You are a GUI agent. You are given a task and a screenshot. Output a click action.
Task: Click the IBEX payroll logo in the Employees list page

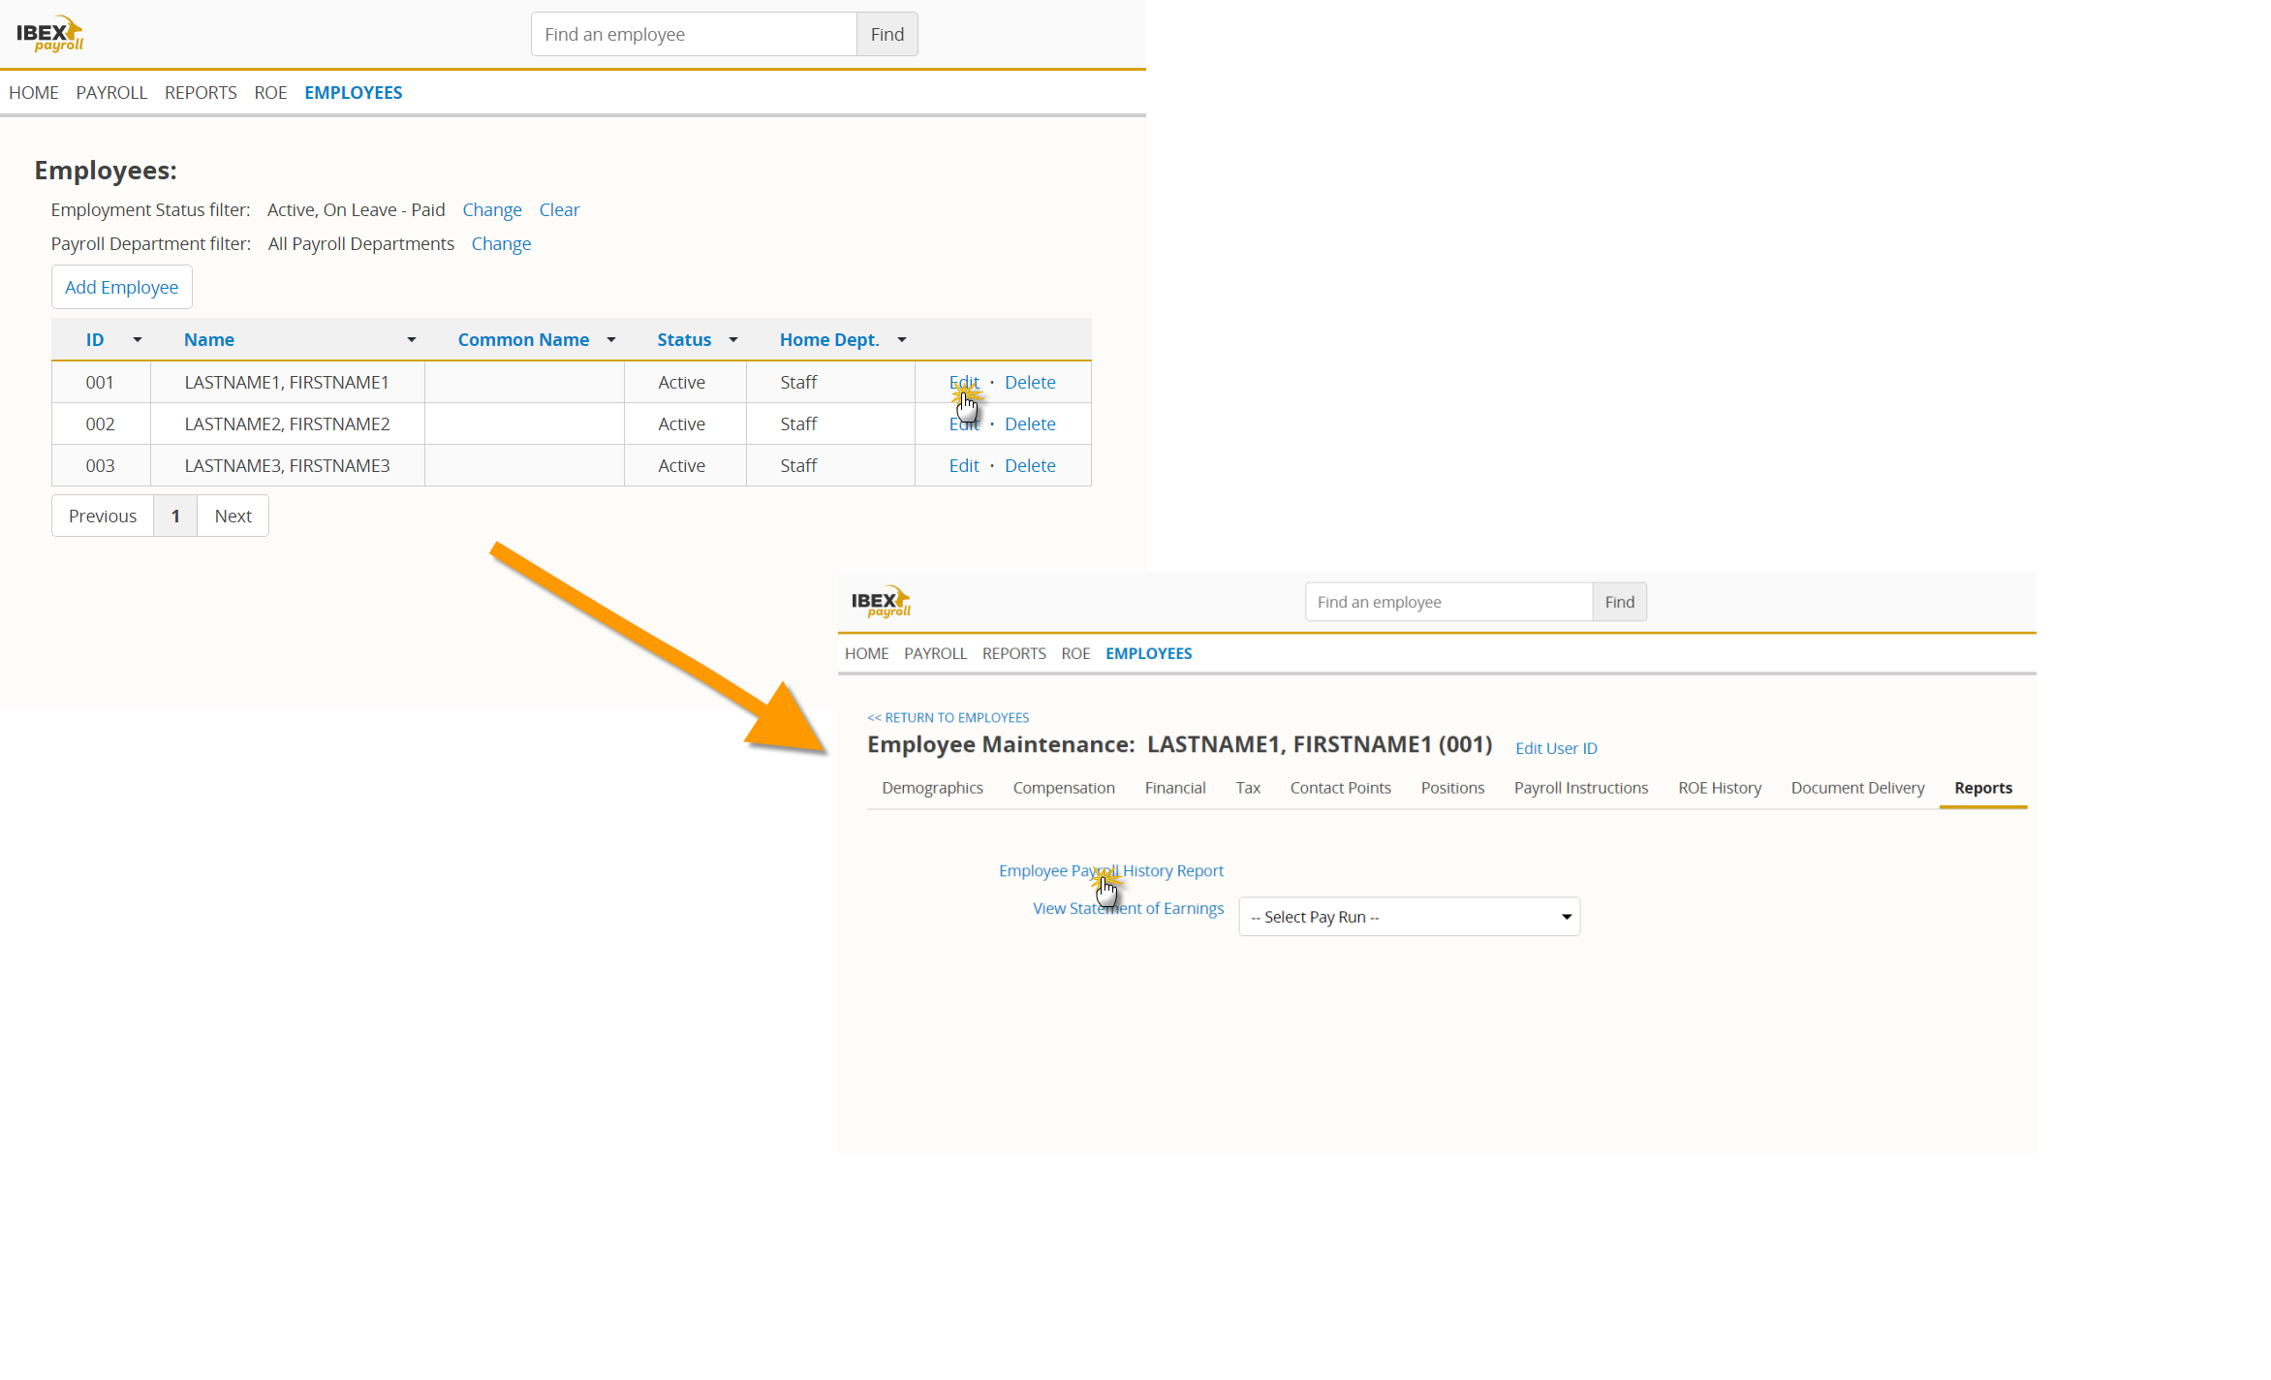coord(49,34)
